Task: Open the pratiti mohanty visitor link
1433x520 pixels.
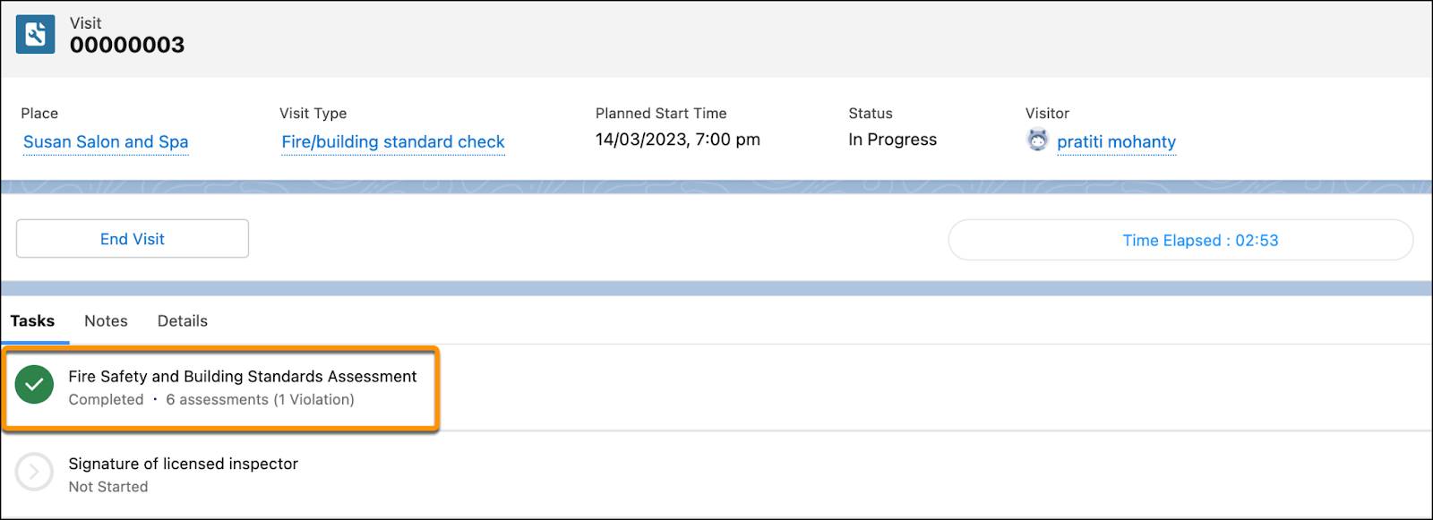Action: tap(1116, 141)
